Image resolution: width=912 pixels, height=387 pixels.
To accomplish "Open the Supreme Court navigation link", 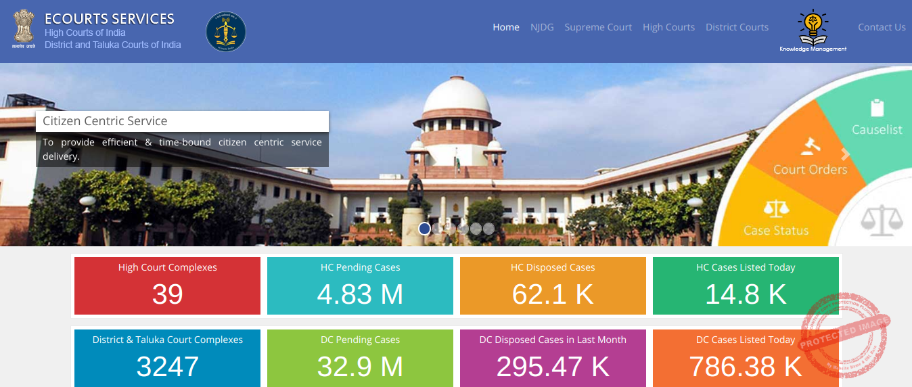I will (598, 27).
